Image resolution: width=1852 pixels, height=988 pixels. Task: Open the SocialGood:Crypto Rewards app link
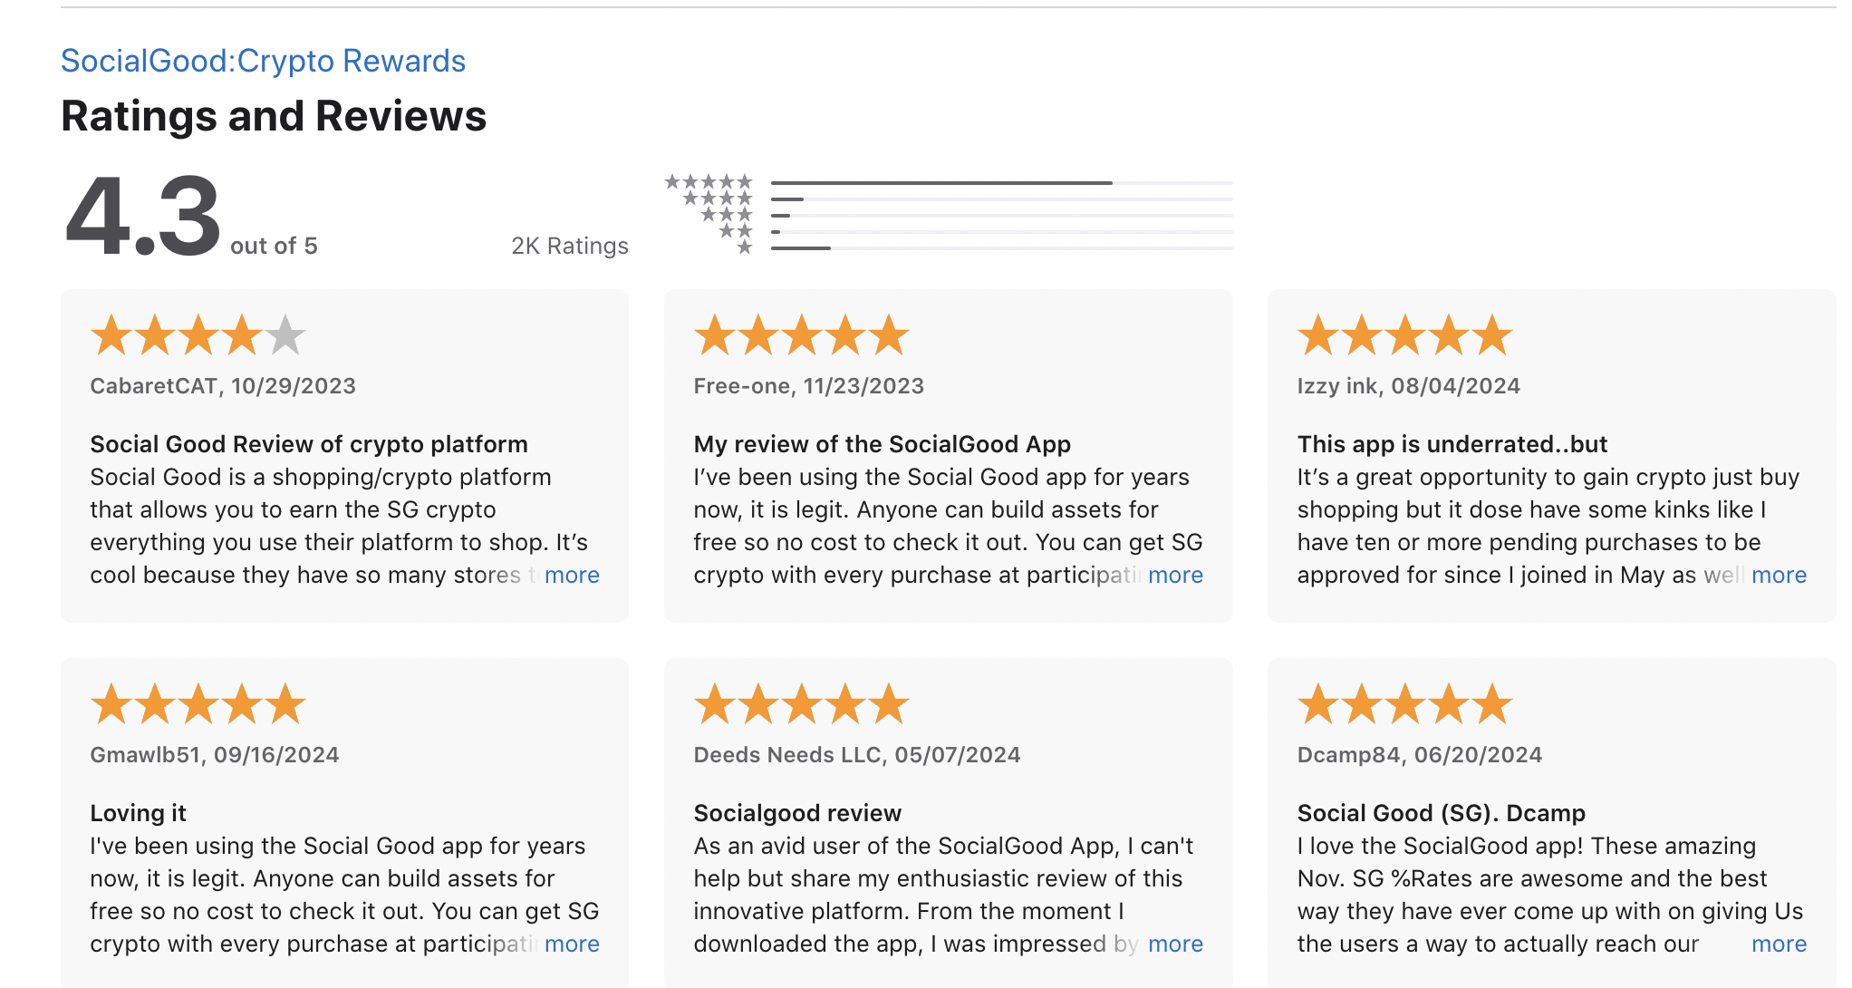pyautogui.click(x=263, y=61)
